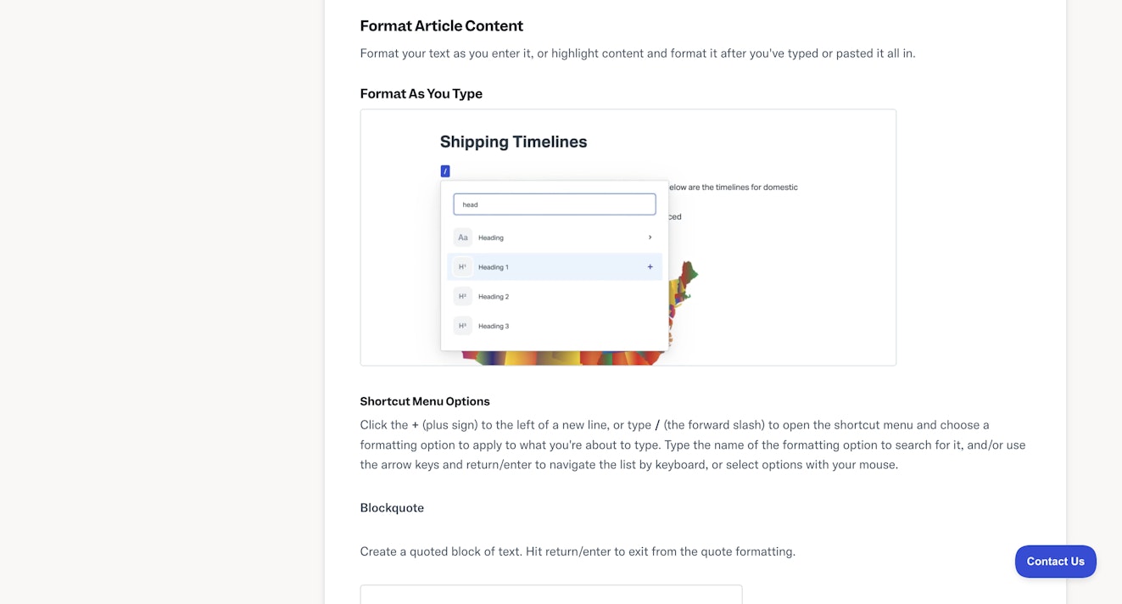Click the search field containing "head"
The height and width of the screenshot is (604, 1122).
[555, 204]
